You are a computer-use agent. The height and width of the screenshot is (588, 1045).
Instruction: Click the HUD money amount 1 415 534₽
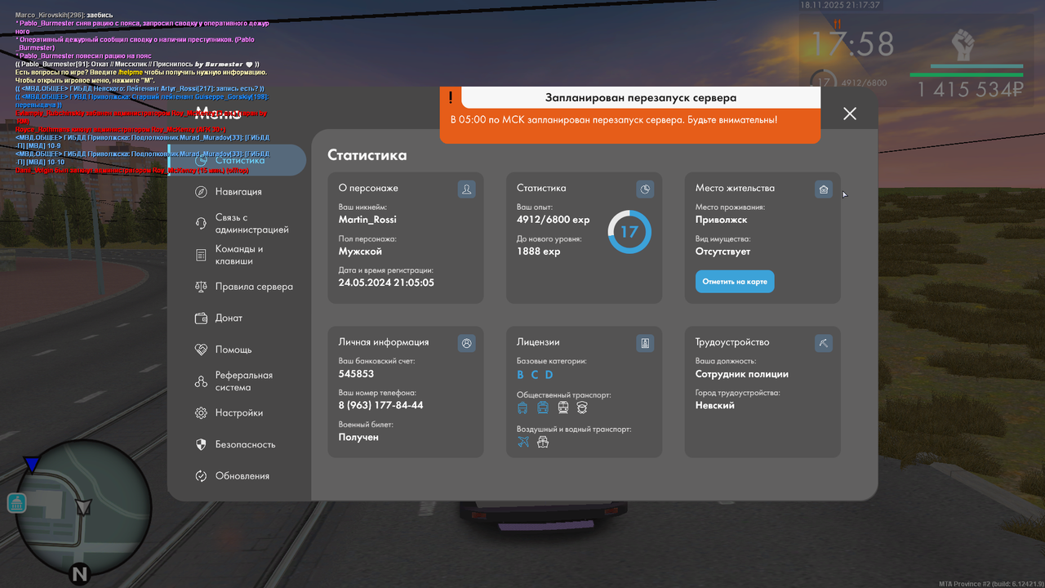tap(970, 91)
